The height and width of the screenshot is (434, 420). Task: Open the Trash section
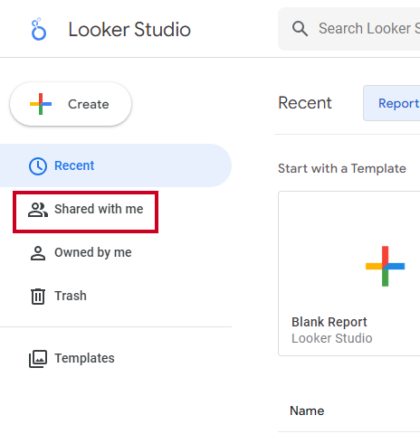tap(116, 296)
